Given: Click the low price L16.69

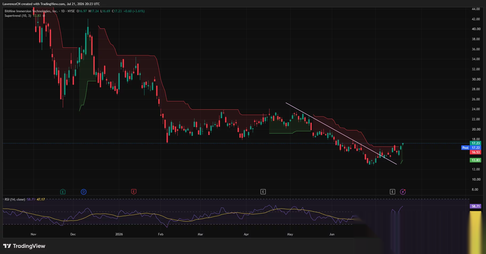Looking at the screenshot, I should (105, 11).
